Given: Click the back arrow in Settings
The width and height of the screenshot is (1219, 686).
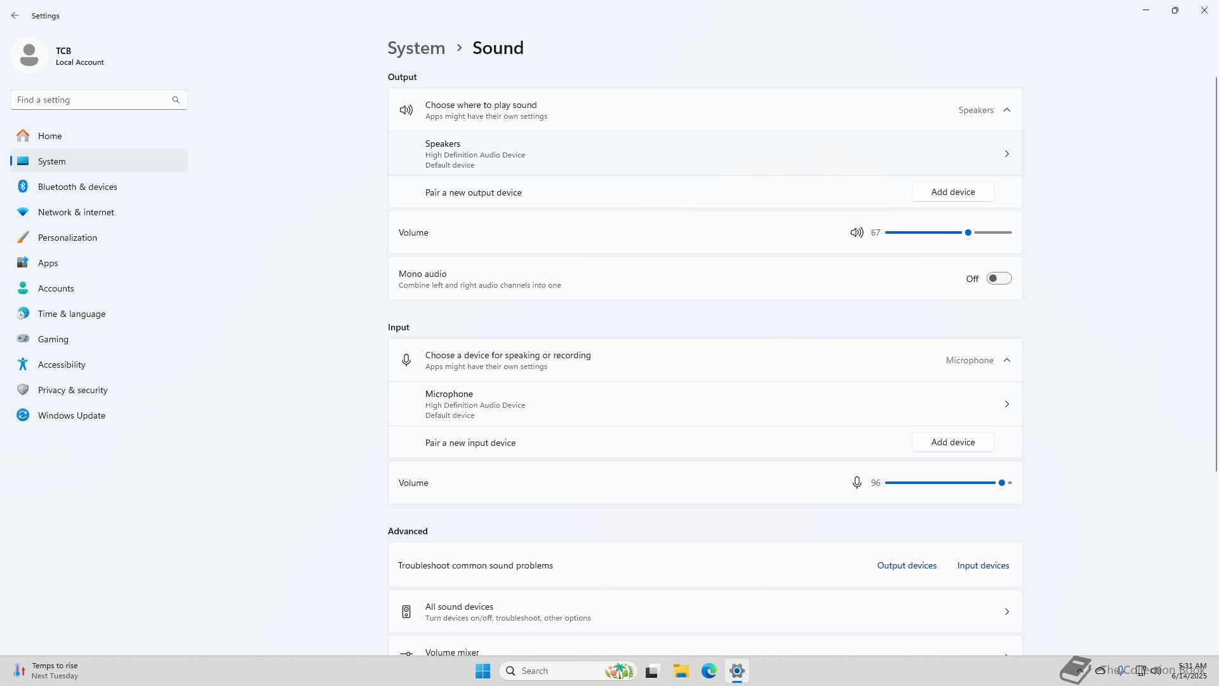Looking at the screenshot, I should coord(15,15).
